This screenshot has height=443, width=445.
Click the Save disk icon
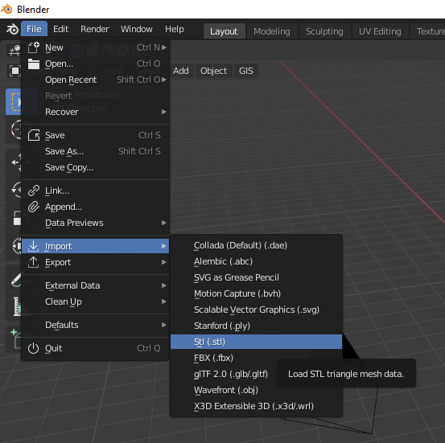pyautogui.click(x=34, y=135)
